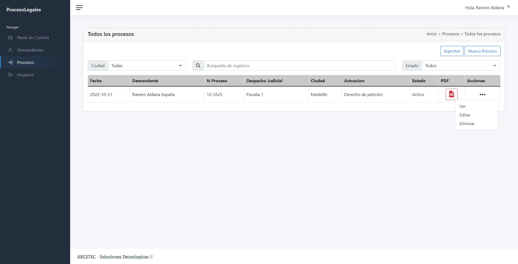The image size is (518, 264).
Task: Expand the Ciudad dropdown filter
Action: tap(147, 66)
